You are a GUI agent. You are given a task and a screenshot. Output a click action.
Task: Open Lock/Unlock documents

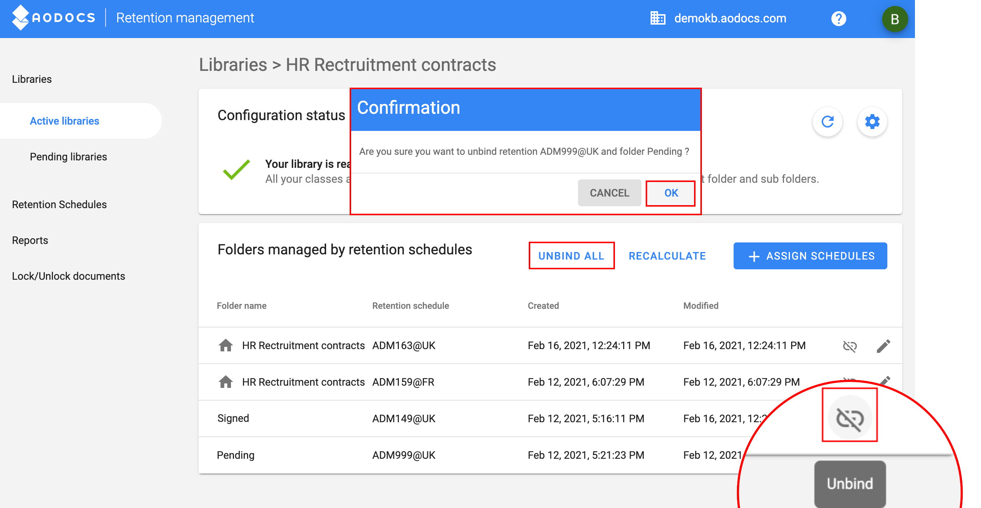69,276
